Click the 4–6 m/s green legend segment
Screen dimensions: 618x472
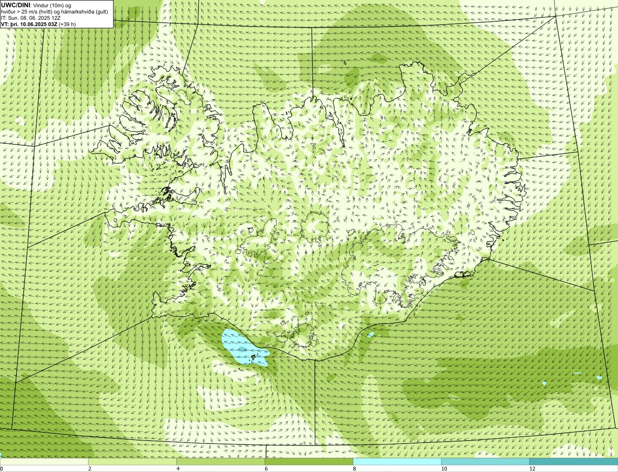coord(221,462)
